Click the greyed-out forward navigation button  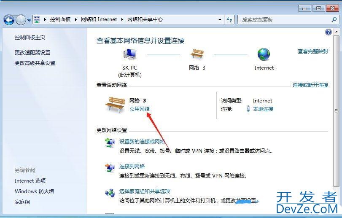pyautogui.click(x=21, y=20)
